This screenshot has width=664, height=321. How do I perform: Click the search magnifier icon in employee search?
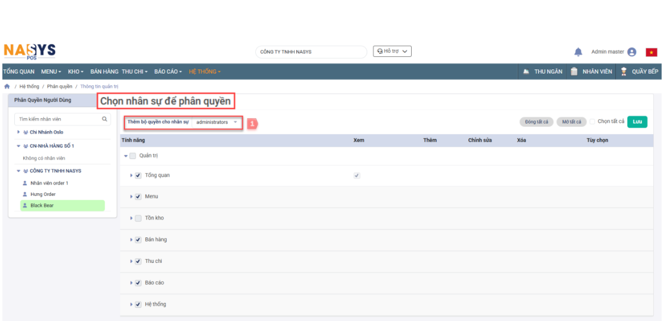click(x=105, y=119)
